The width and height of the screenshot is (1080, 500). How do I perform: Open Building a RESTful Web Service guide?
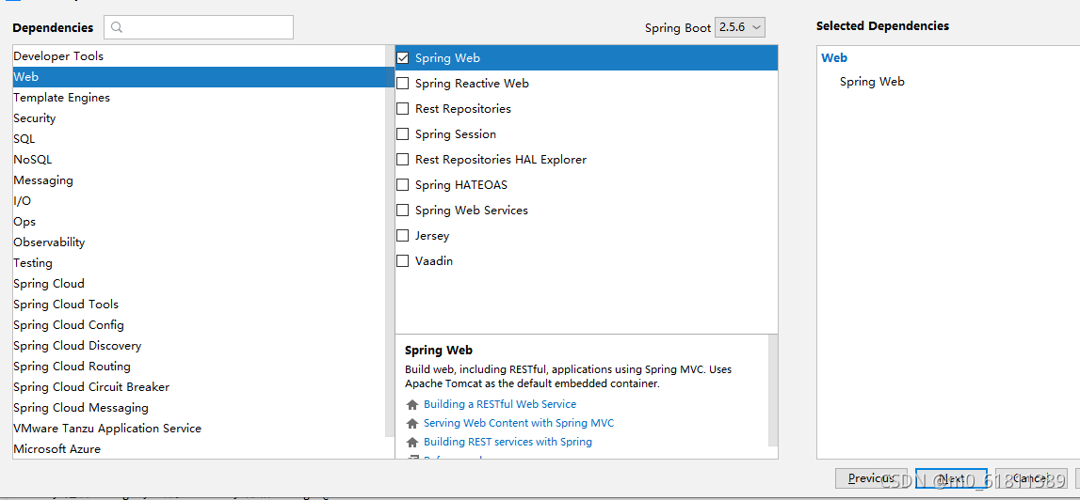pos(500,404)
